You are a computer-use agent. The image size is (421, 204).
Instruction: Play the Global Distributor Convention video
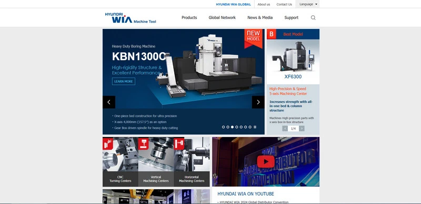[x=266, y=161]
